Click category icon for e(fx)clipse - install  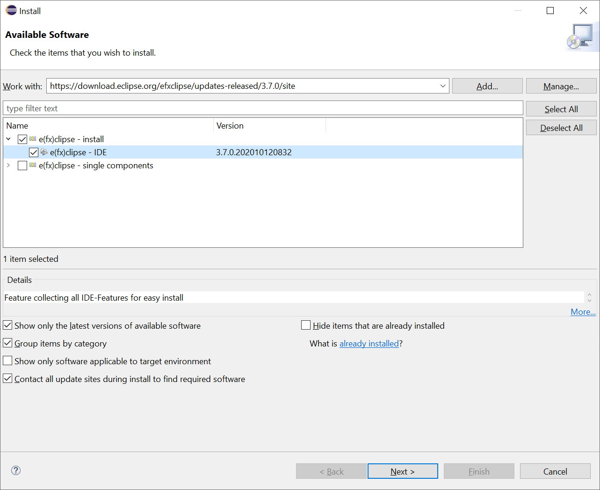[33, 139]
